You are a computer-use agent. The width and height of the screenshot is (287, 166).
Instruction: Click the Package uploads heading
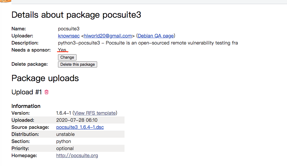point(45,78)
